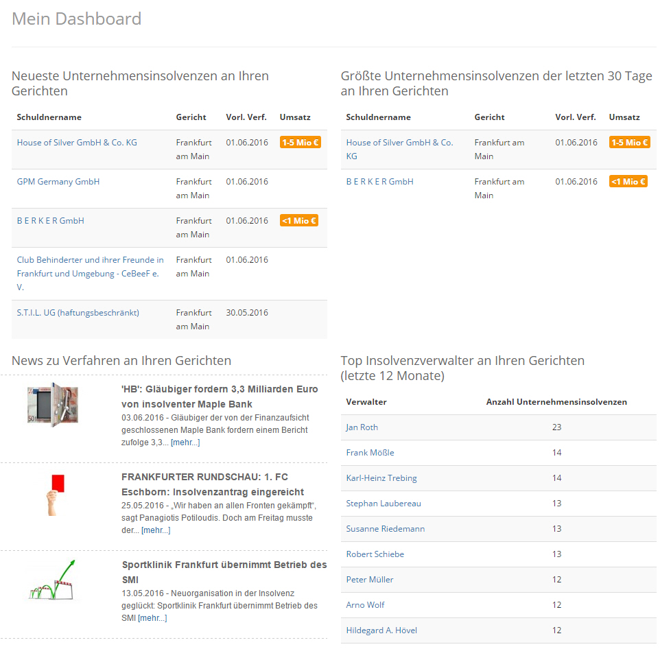Screen dimensions: 671x649
Task: Open the 1. FC Eschborn Insolvenzantrag headline
Action: 212,484
